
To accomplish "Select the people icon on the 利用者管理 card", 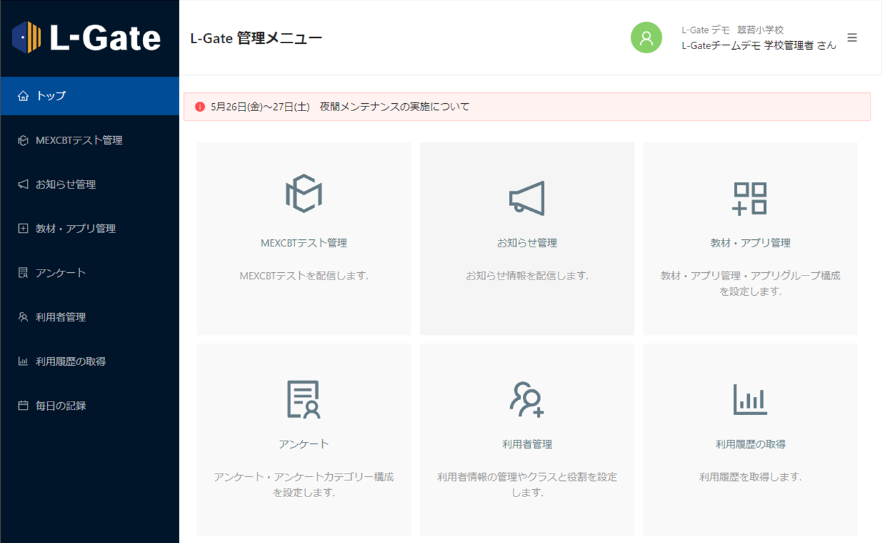I will coord(526,397).
